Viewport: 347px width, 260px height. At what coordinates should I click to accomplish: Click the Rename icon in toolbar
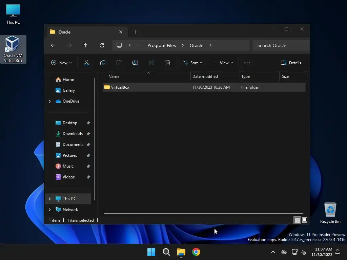[135, 63]
